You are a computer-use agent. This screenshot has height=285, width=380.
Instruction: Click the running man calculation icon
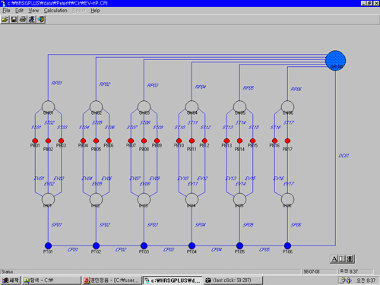(32, 19)
